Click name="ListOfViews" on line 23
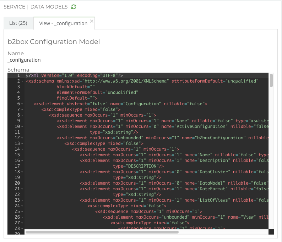The width and height of the screenshot is (282, 242). click(207, 200)
